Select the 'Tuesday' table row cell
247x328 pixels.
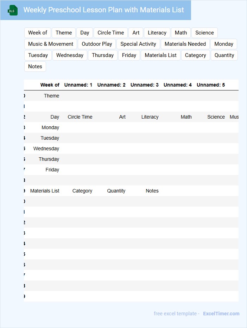(50, 138)
